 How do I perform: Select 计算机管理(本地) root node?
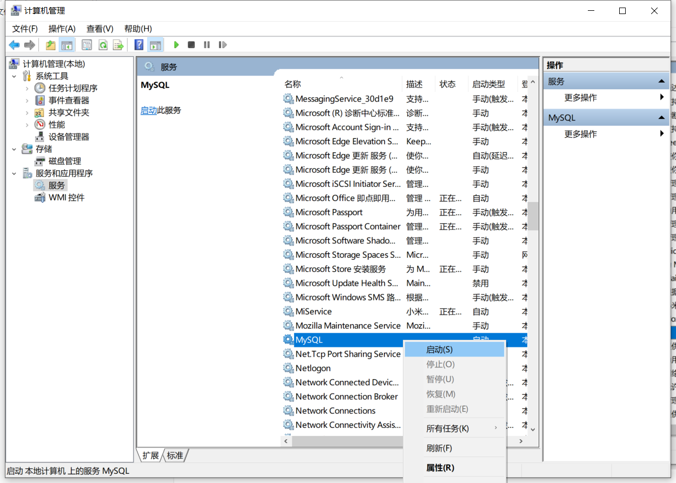coord(54,64)
